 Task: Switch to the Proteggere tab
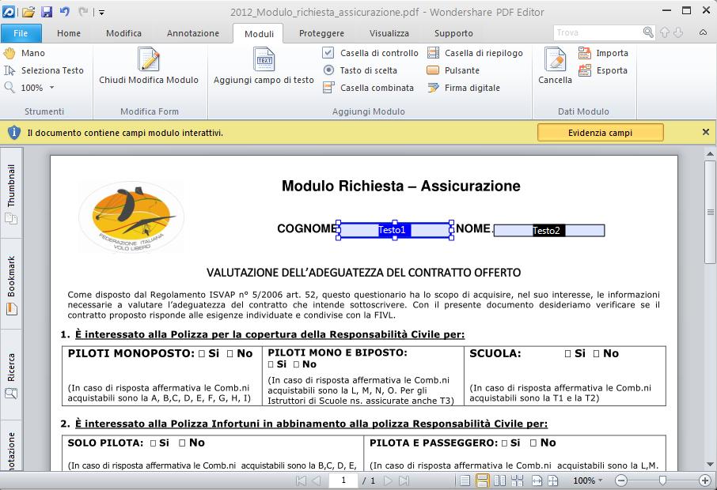(x=321, y=33)
